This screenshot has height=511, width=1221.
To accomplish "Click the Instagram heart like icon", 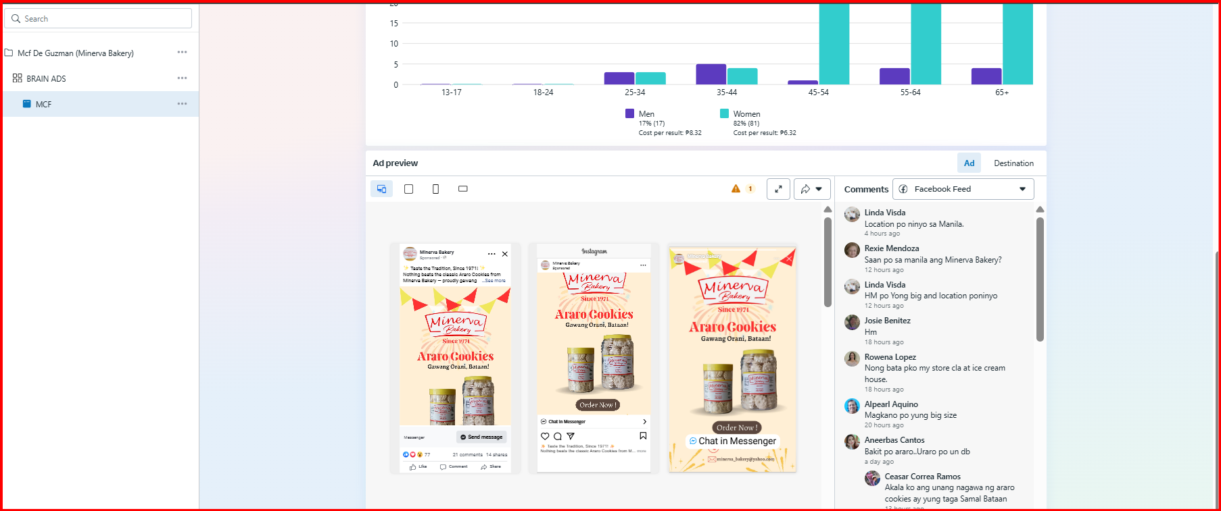I will [x=545, y=436].
